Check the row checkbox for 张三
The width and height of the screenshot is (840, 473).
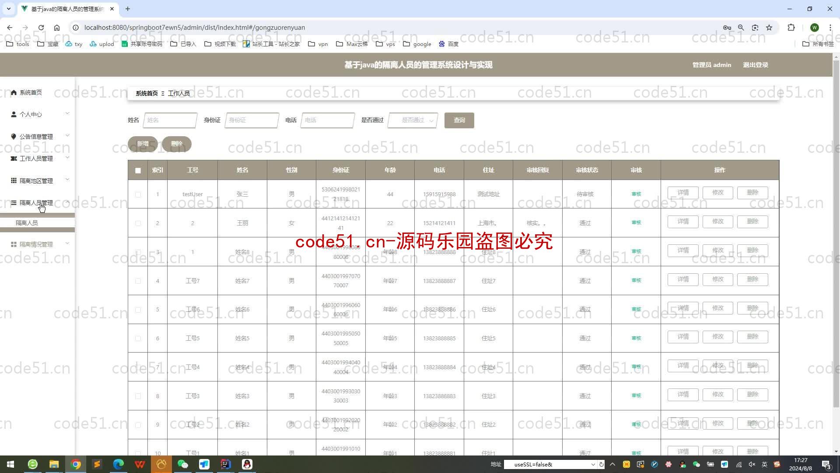coord(138,194)
